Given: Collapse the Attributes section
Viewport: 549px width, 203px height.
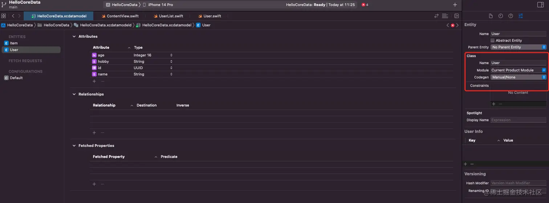Looking at the screenshot, I should click(x=74, y=37).
